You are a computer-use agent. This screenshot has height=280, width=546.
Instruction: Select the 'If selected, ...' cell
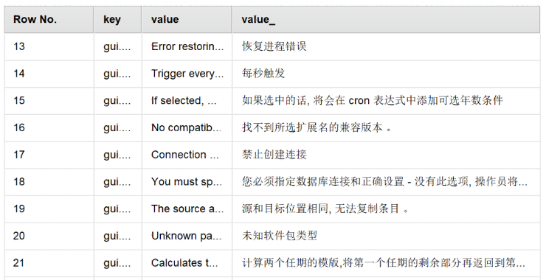coord(187,101)
